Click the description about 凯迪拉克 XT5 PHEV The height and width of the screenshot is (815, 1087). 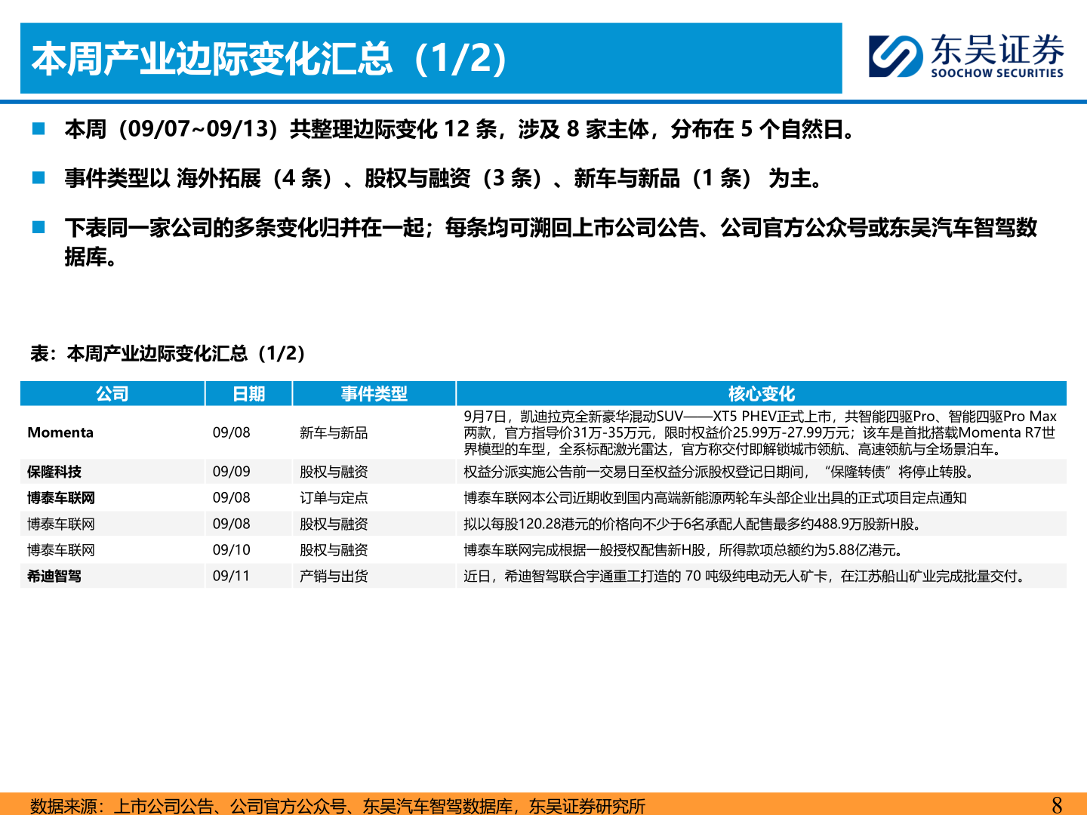coord(760,432)
